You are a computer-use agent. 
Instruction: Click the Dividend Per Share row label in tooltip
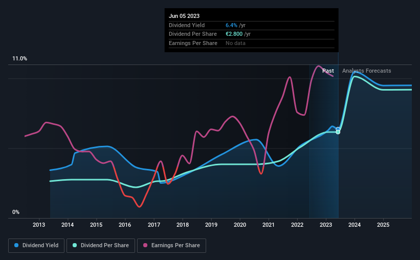[193, 34]
